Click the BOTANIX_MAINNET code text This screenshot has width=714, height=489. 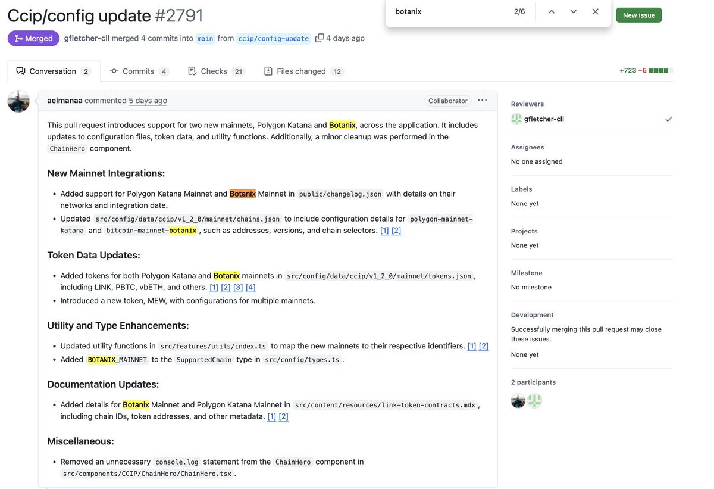117,360
